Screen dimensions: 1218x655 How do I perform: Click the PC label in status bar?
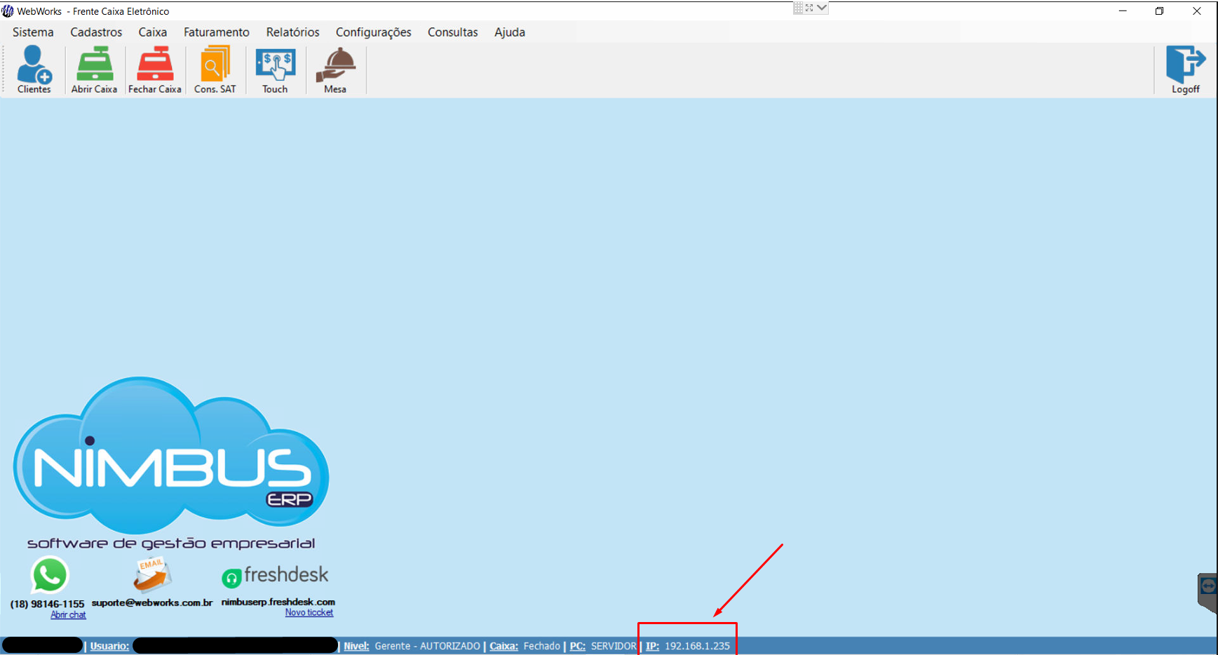click(577, 646)
